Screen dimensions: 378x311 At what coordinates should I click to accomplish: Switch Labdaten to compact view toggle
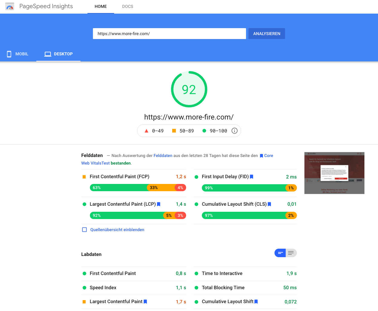[280, 253]
